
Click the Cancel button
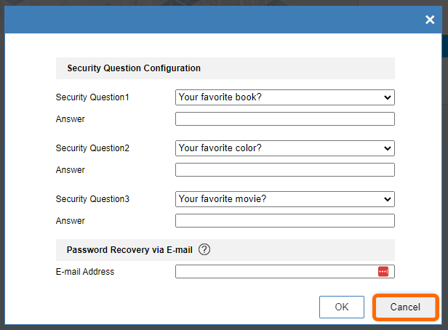(x=405, y=307)
